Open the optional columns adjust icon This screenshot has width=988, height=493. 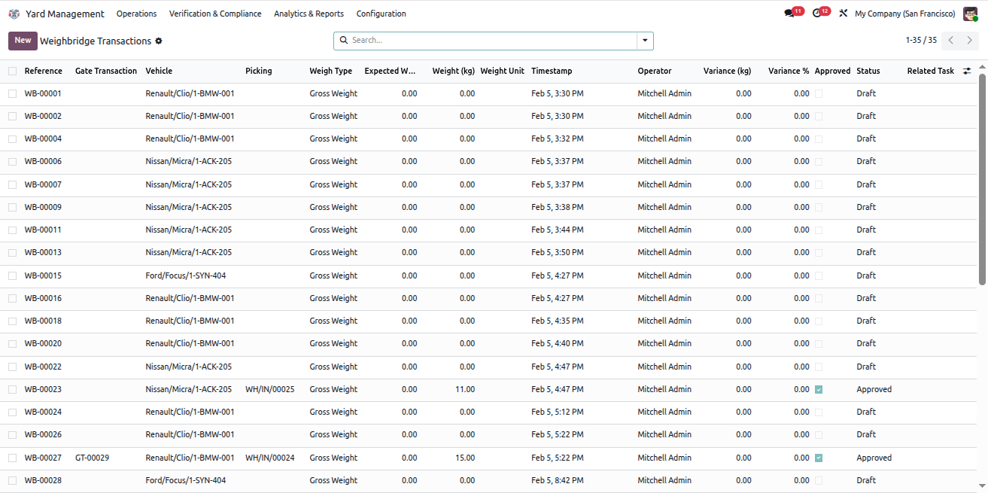(967, 71)
